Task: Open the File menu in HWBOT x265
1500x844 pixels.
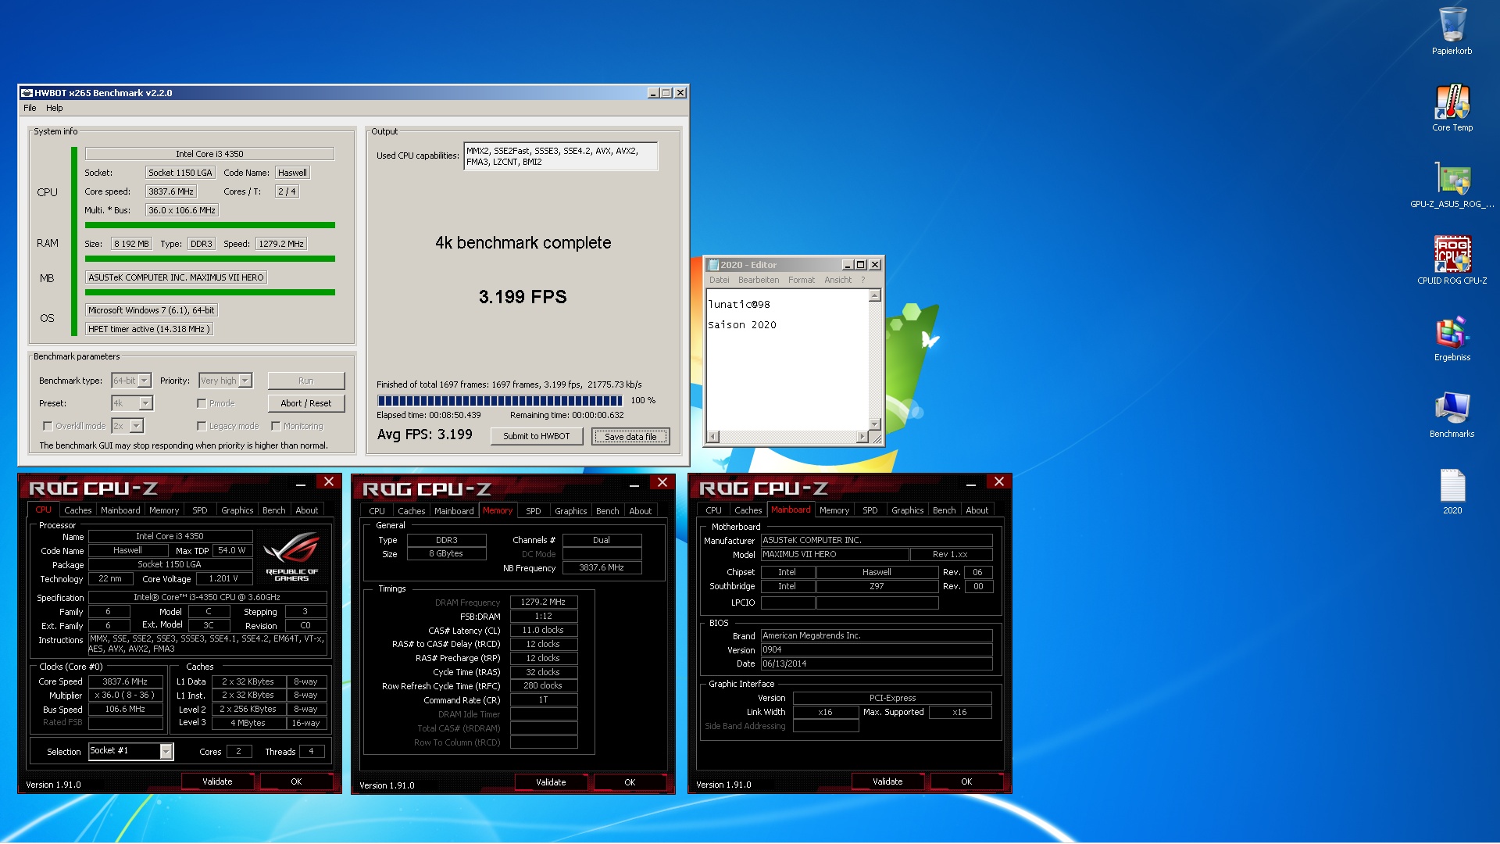Action: coord(30,108)
